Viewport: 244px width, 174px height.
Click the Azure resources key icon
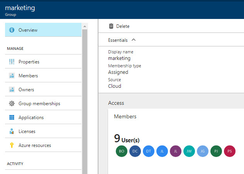pos(12,145)
